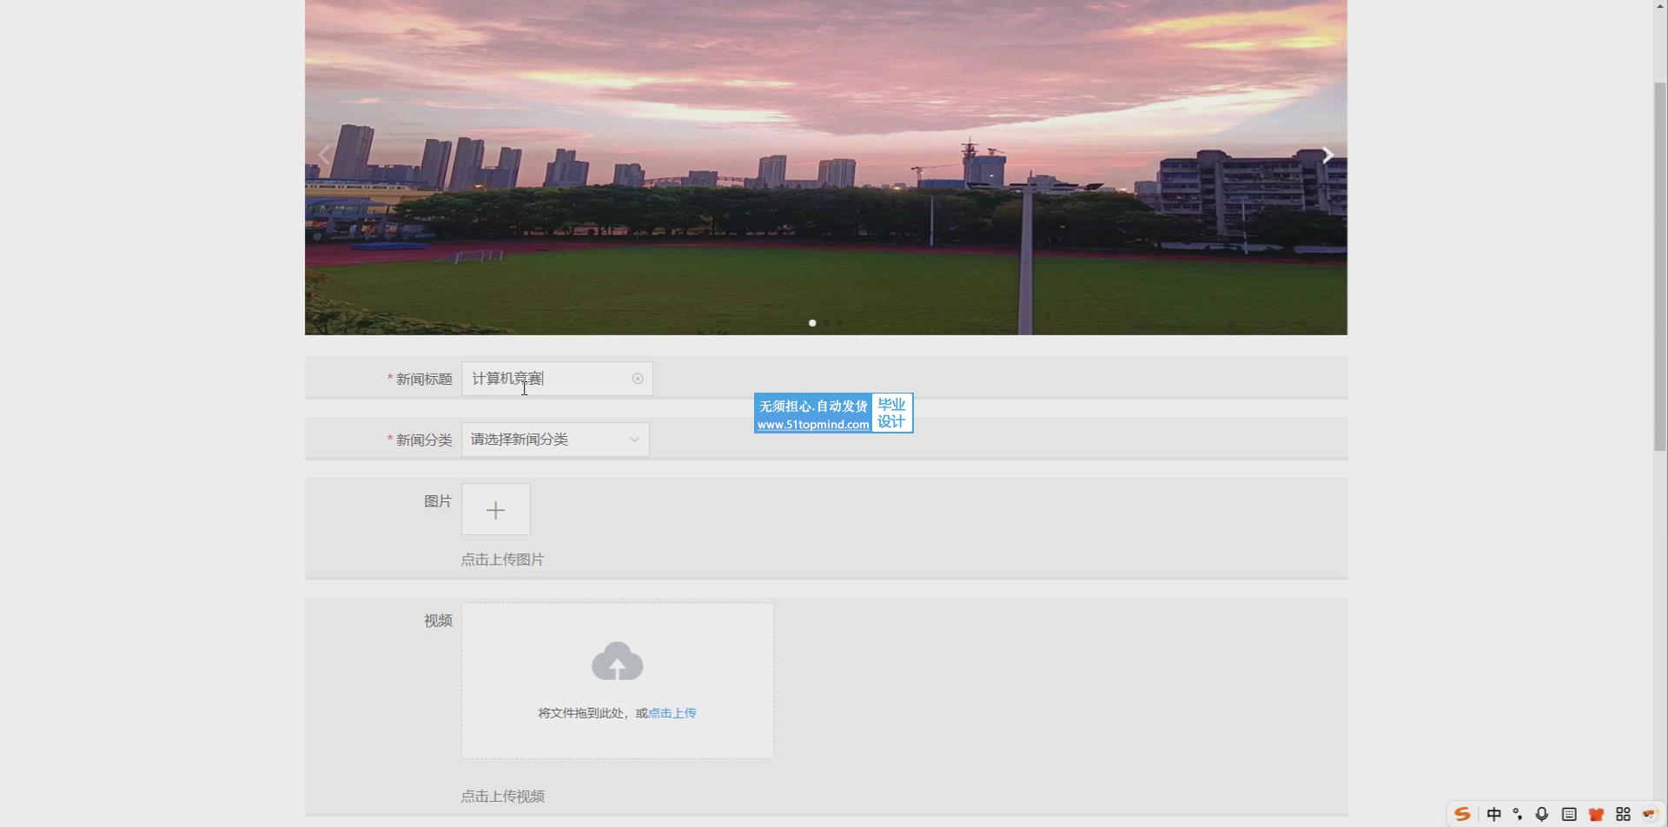Open the IME skin shirt icon
Viewport: 1668px width, 827px height.
click(1596, 814)
